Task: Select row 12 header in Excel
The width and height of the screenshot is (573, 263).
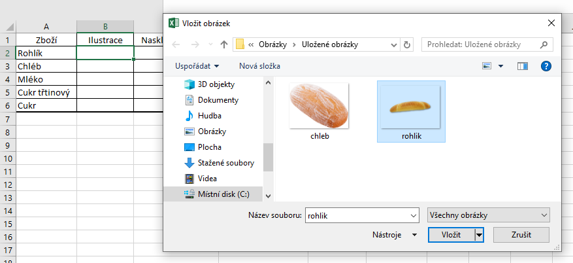Action: tap(8, 184)
